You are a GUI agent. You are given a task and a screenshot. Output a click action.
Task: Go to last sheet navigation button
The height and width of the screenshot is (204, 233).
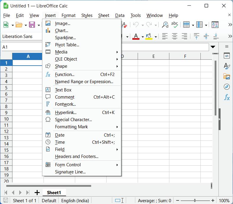pos(28,192)
